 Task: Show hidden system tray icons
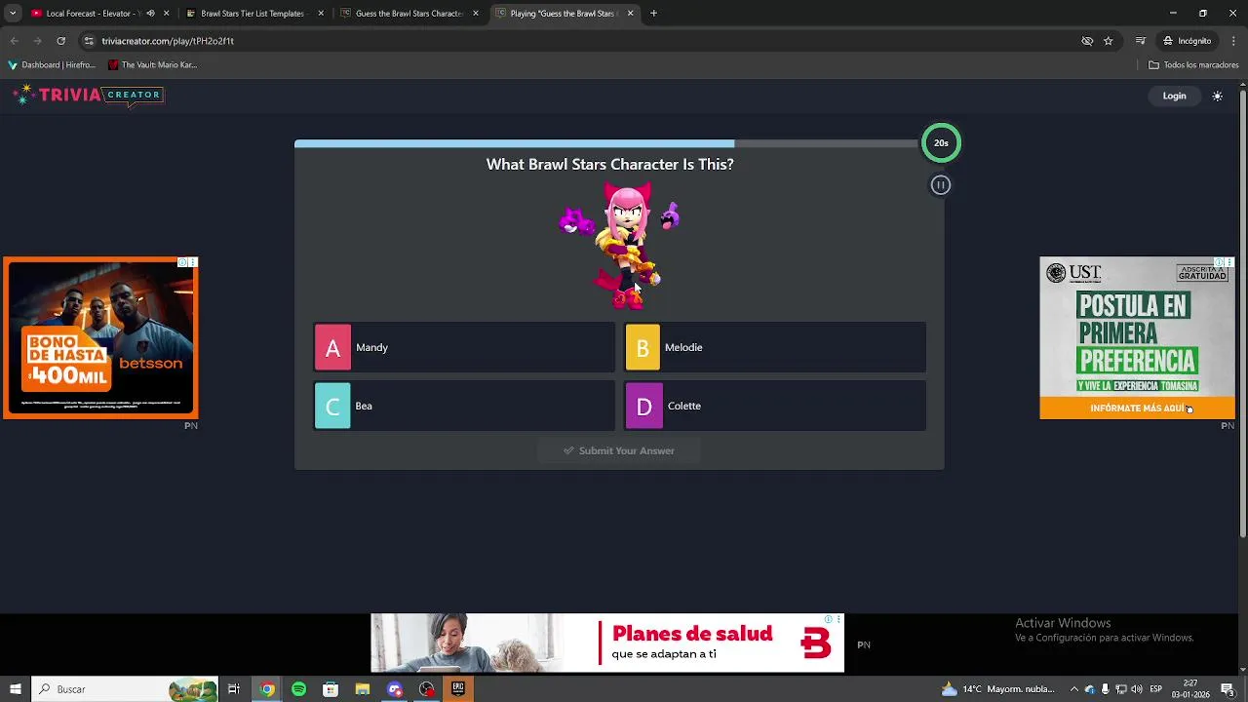1073,689
